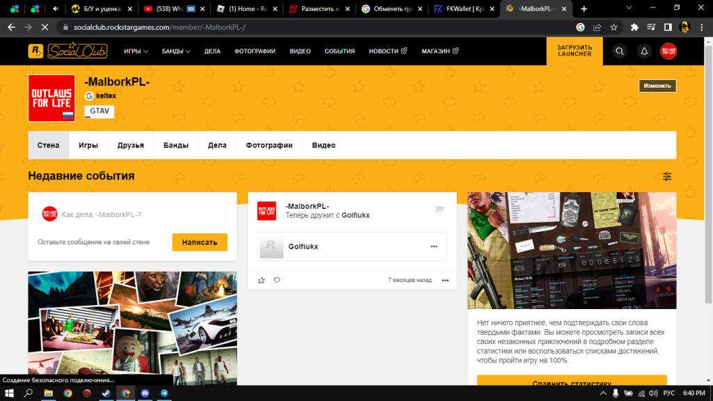Open Chrome side panel icon
Screen dimensions: 713x401
click(668, 27)
